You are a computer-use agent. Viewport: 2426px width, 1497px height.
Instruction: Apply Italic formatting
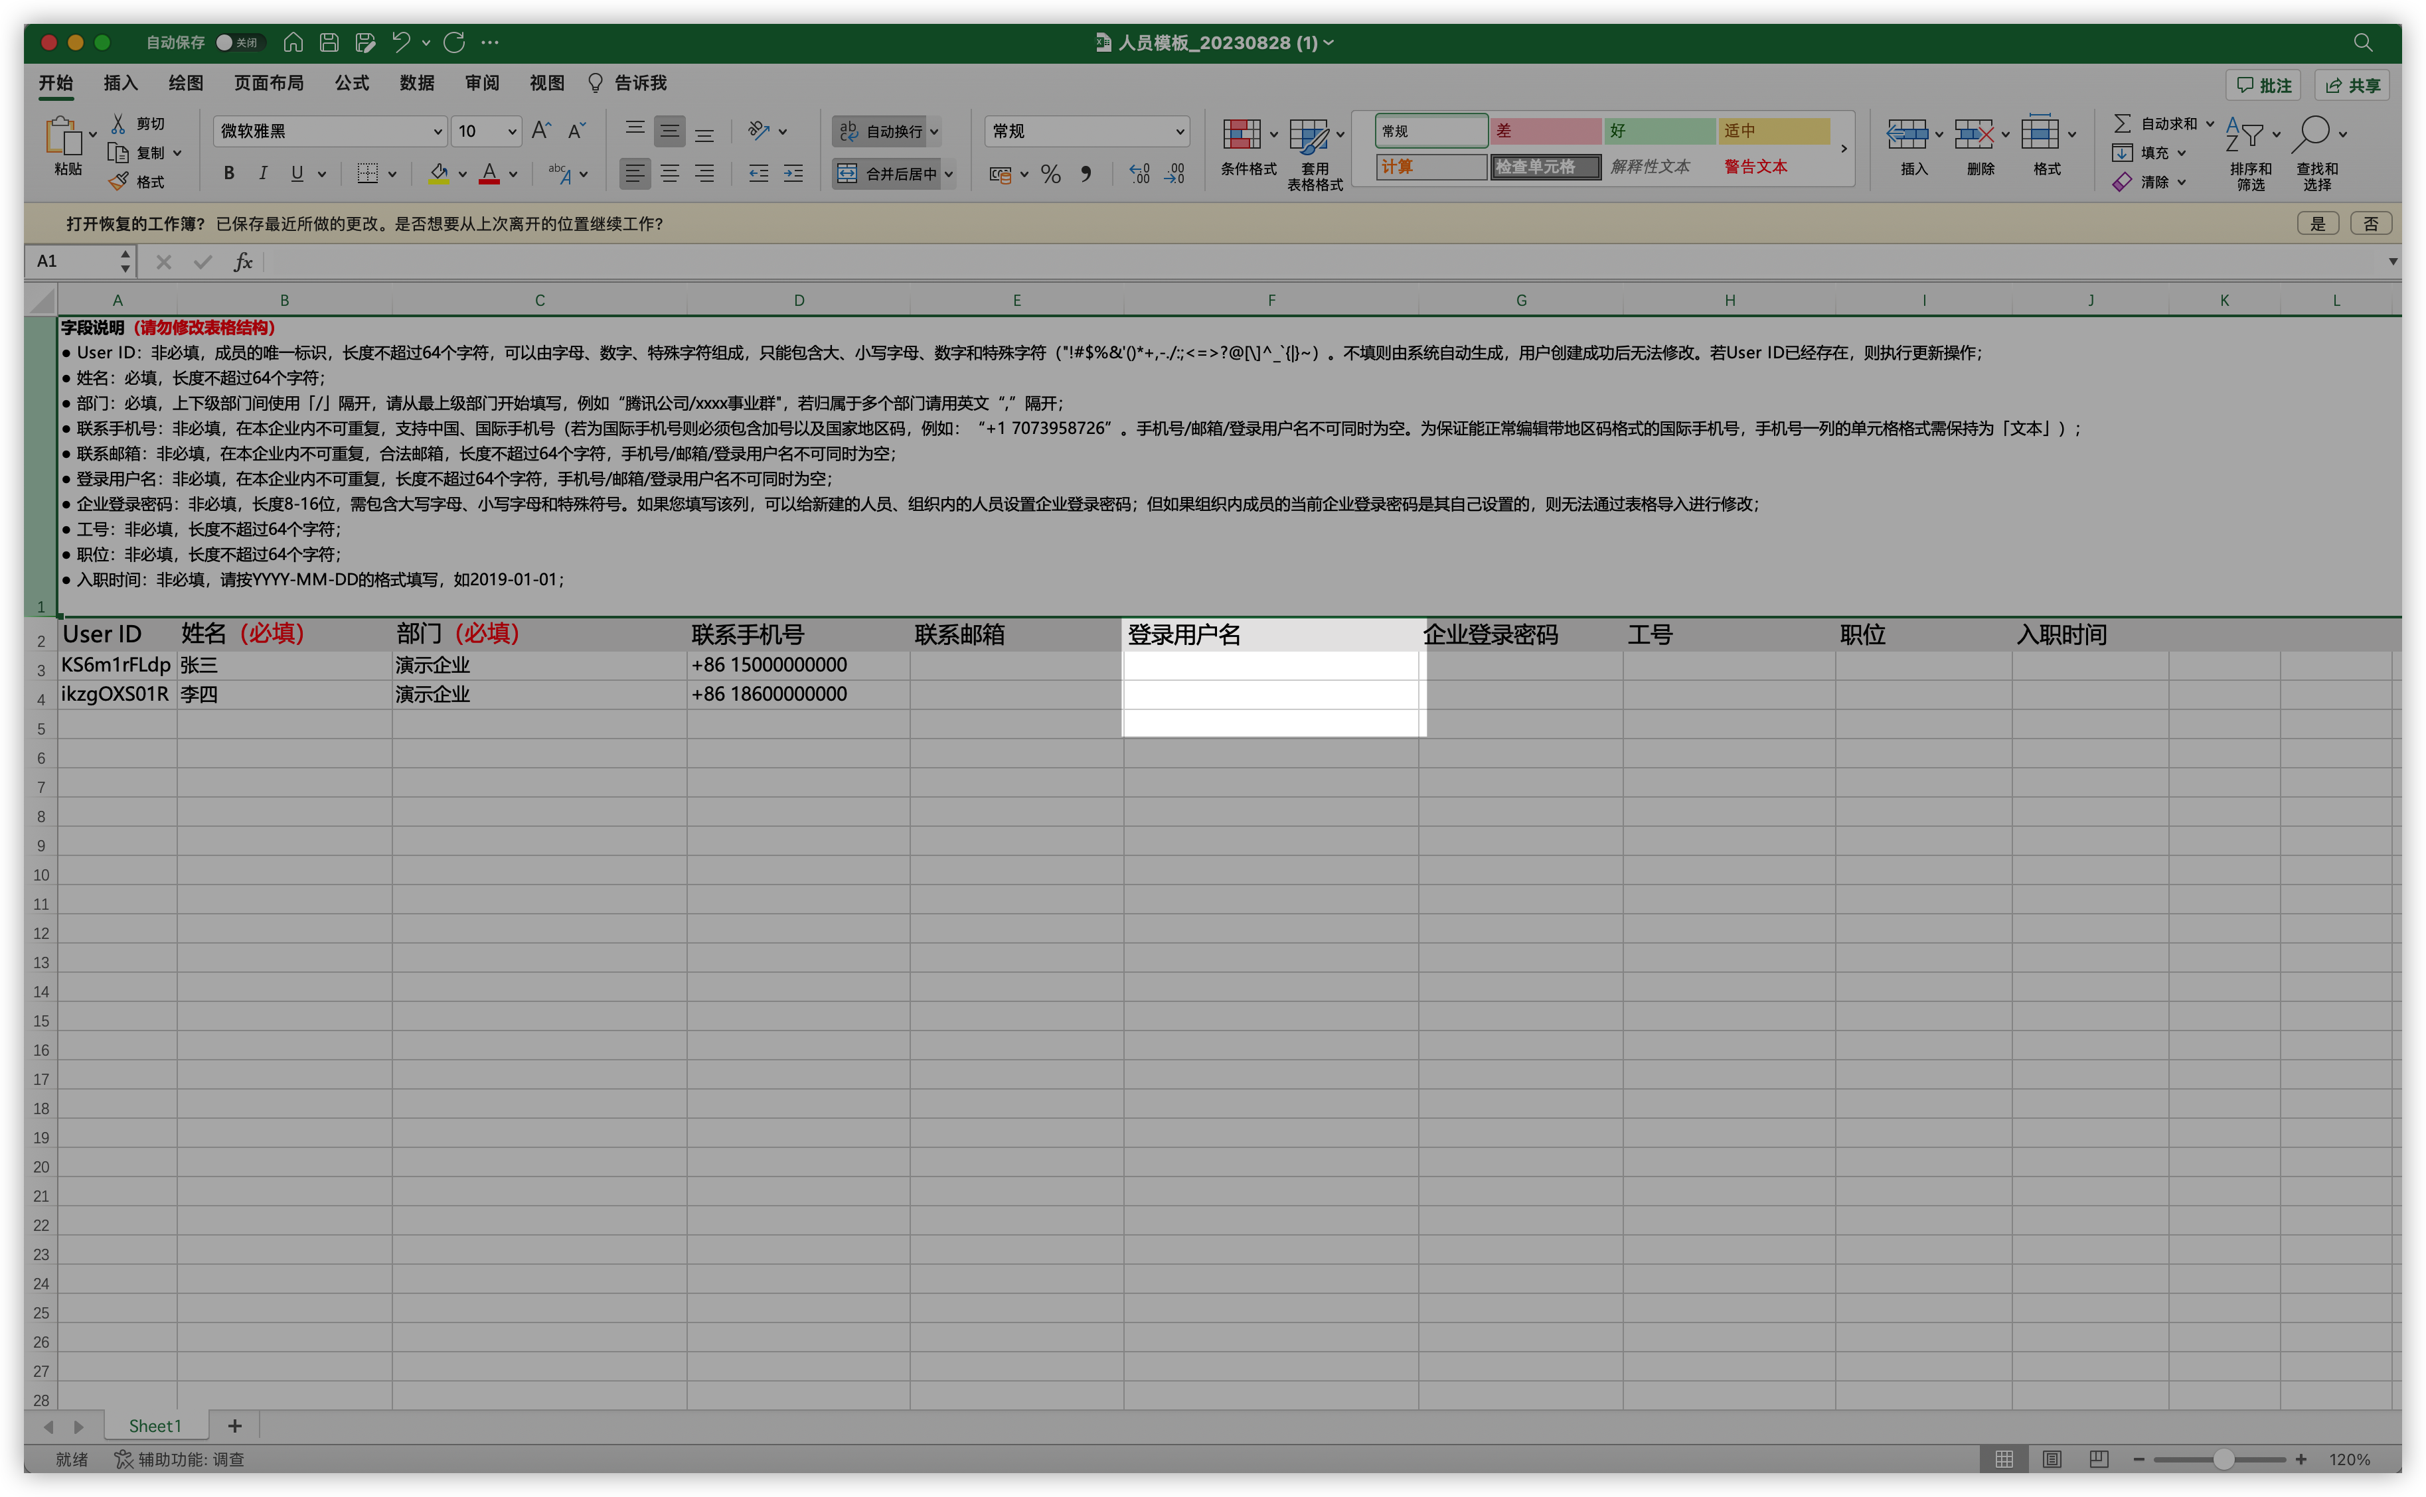point(262,173)
